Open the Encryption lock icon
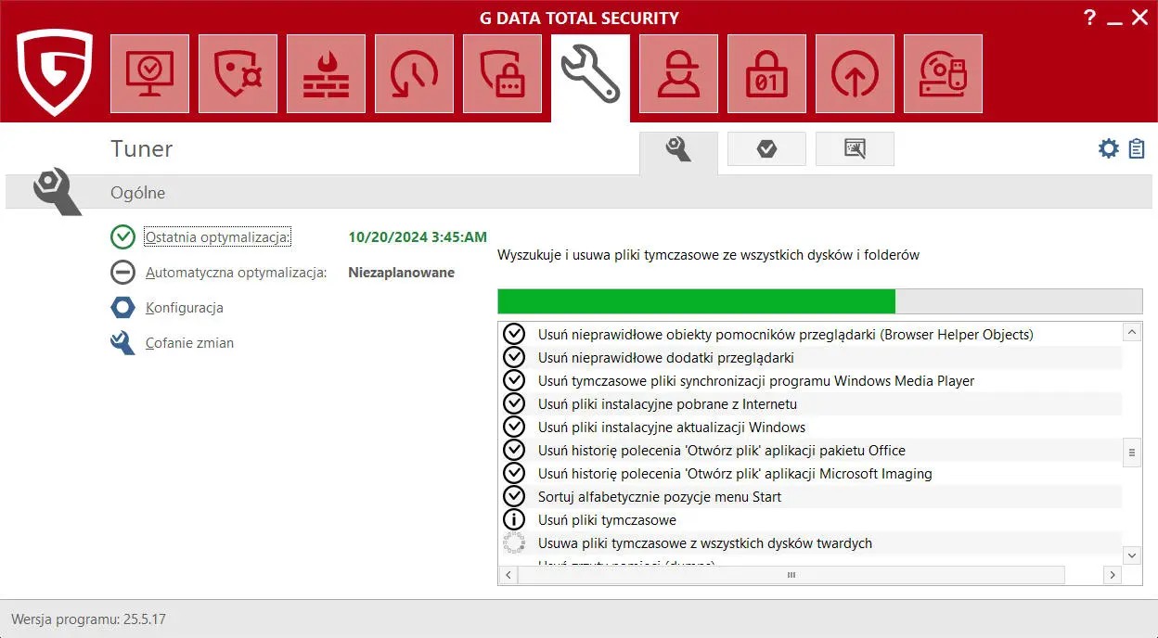This screenshot has height=638, width=1158. tap(766, 73)
